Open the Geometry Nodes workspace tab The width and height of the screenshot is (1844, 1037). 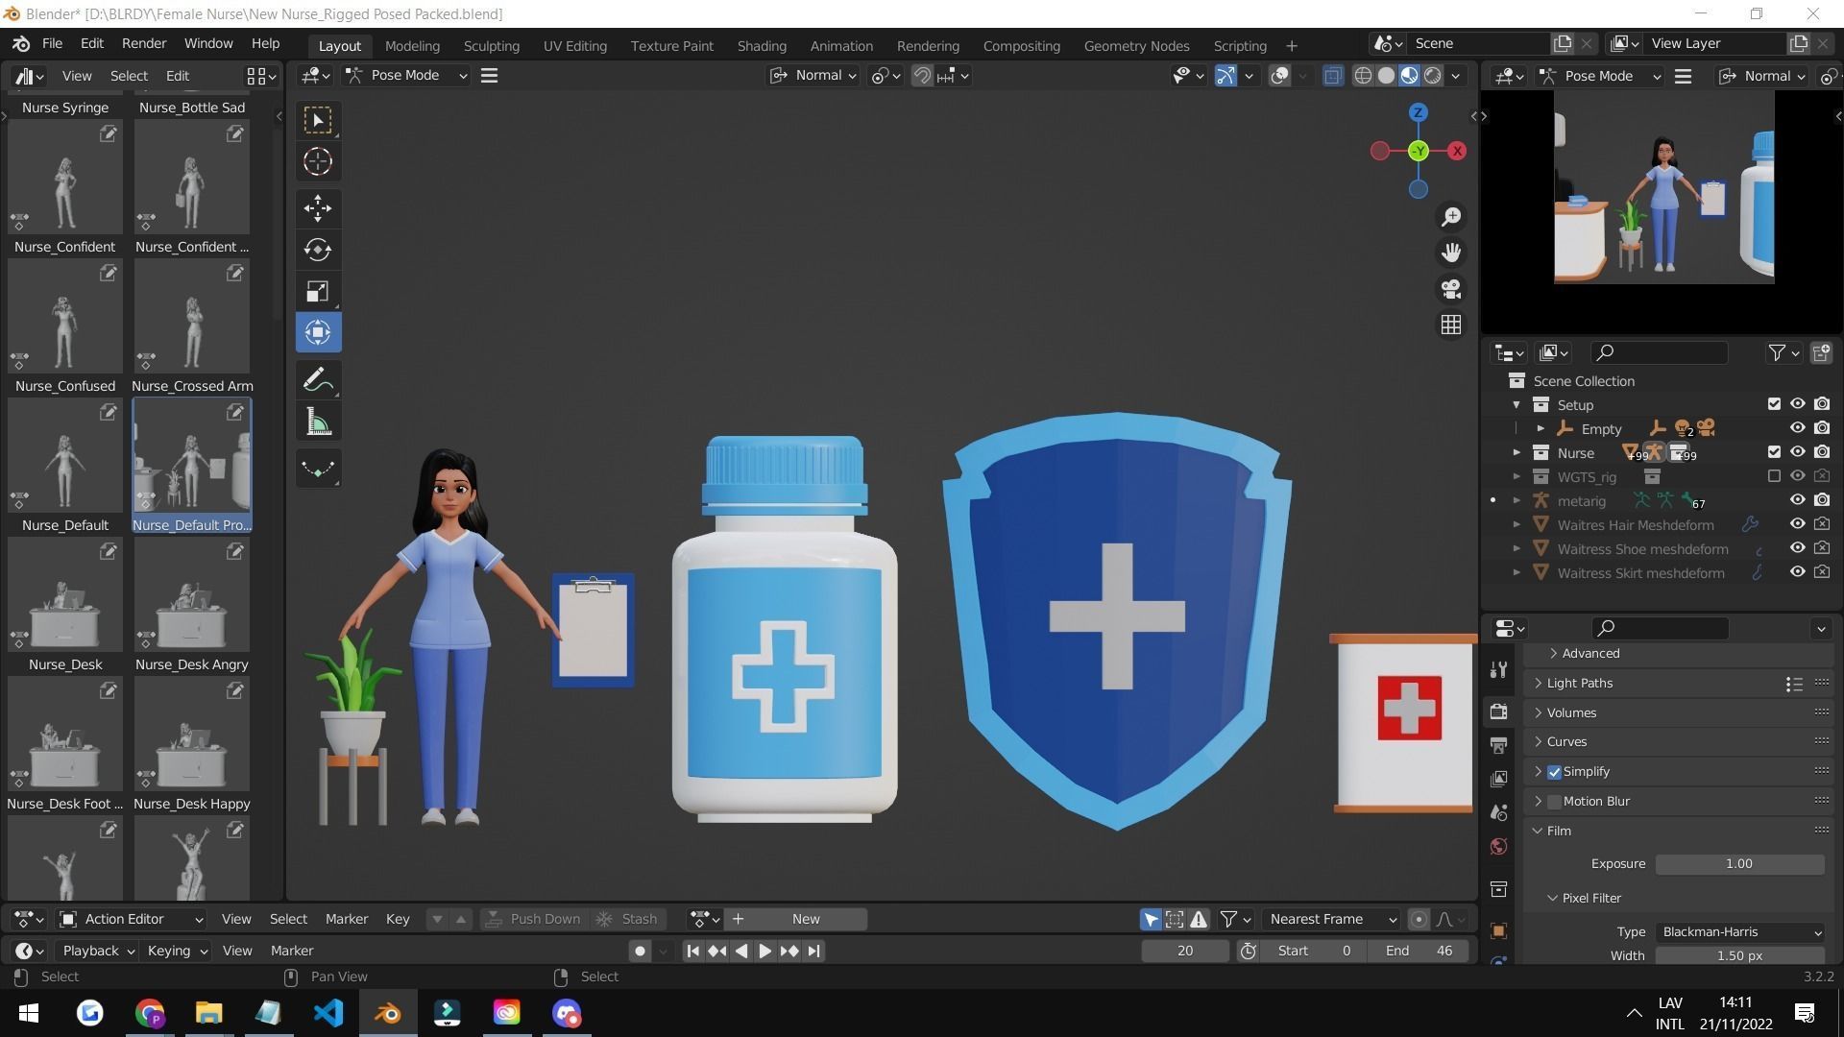[x=1136, y=46]
